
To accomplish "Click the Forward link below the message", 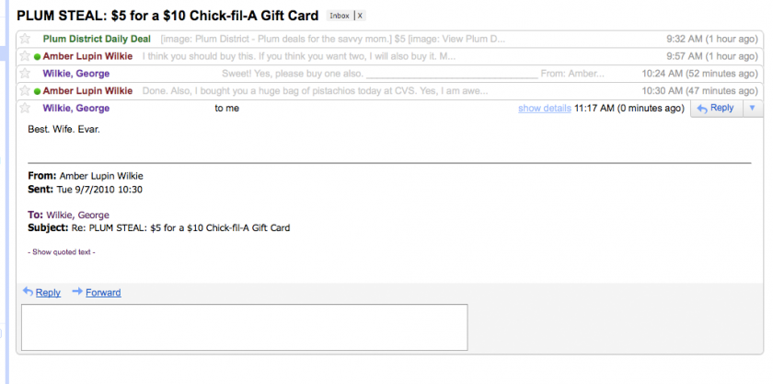I will point(103,293).
